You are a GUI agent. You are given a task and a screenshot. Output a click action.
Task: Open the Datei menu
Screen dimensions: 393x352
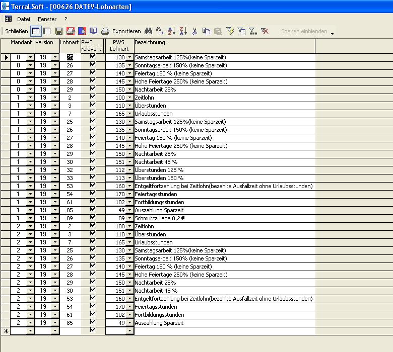click(x=24, y=19)
